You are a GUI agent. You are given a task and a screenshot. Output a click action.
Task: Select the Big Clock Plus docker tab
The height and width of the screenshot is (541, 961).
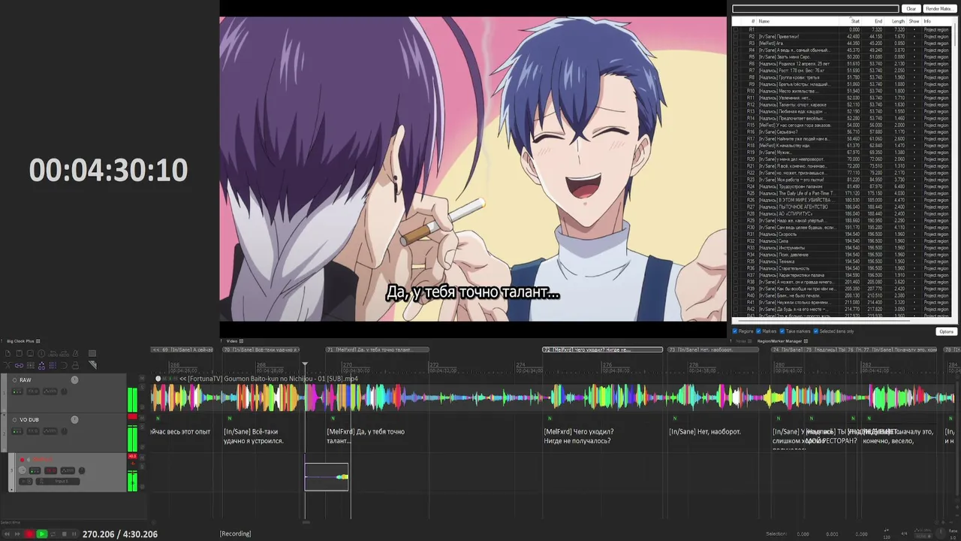[x=21, y=341]
